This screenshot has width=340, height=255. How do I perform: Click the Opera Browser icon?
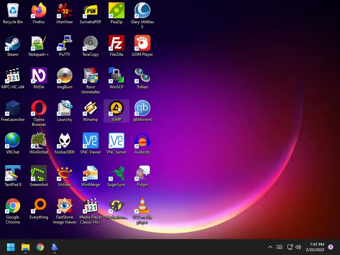click(x=39, y=108)
